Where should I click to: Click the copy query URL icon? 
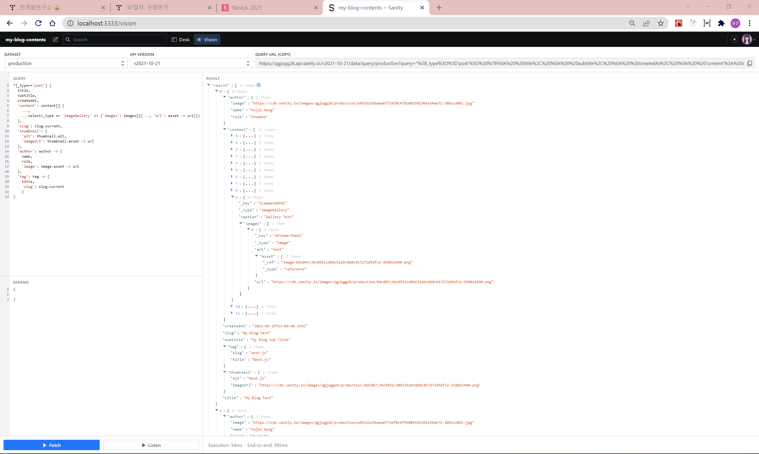[750, 63]
